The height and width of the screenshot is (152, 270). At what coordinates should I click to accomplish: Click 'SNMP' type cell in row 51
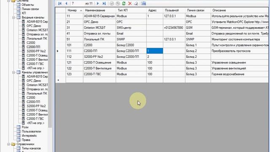[131, 39]
